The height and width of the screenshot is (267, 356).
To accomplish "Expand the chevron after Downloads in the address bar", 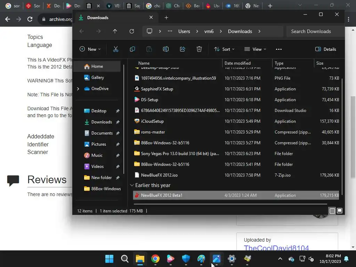I will pyautogui.click(x=259, y=31).
